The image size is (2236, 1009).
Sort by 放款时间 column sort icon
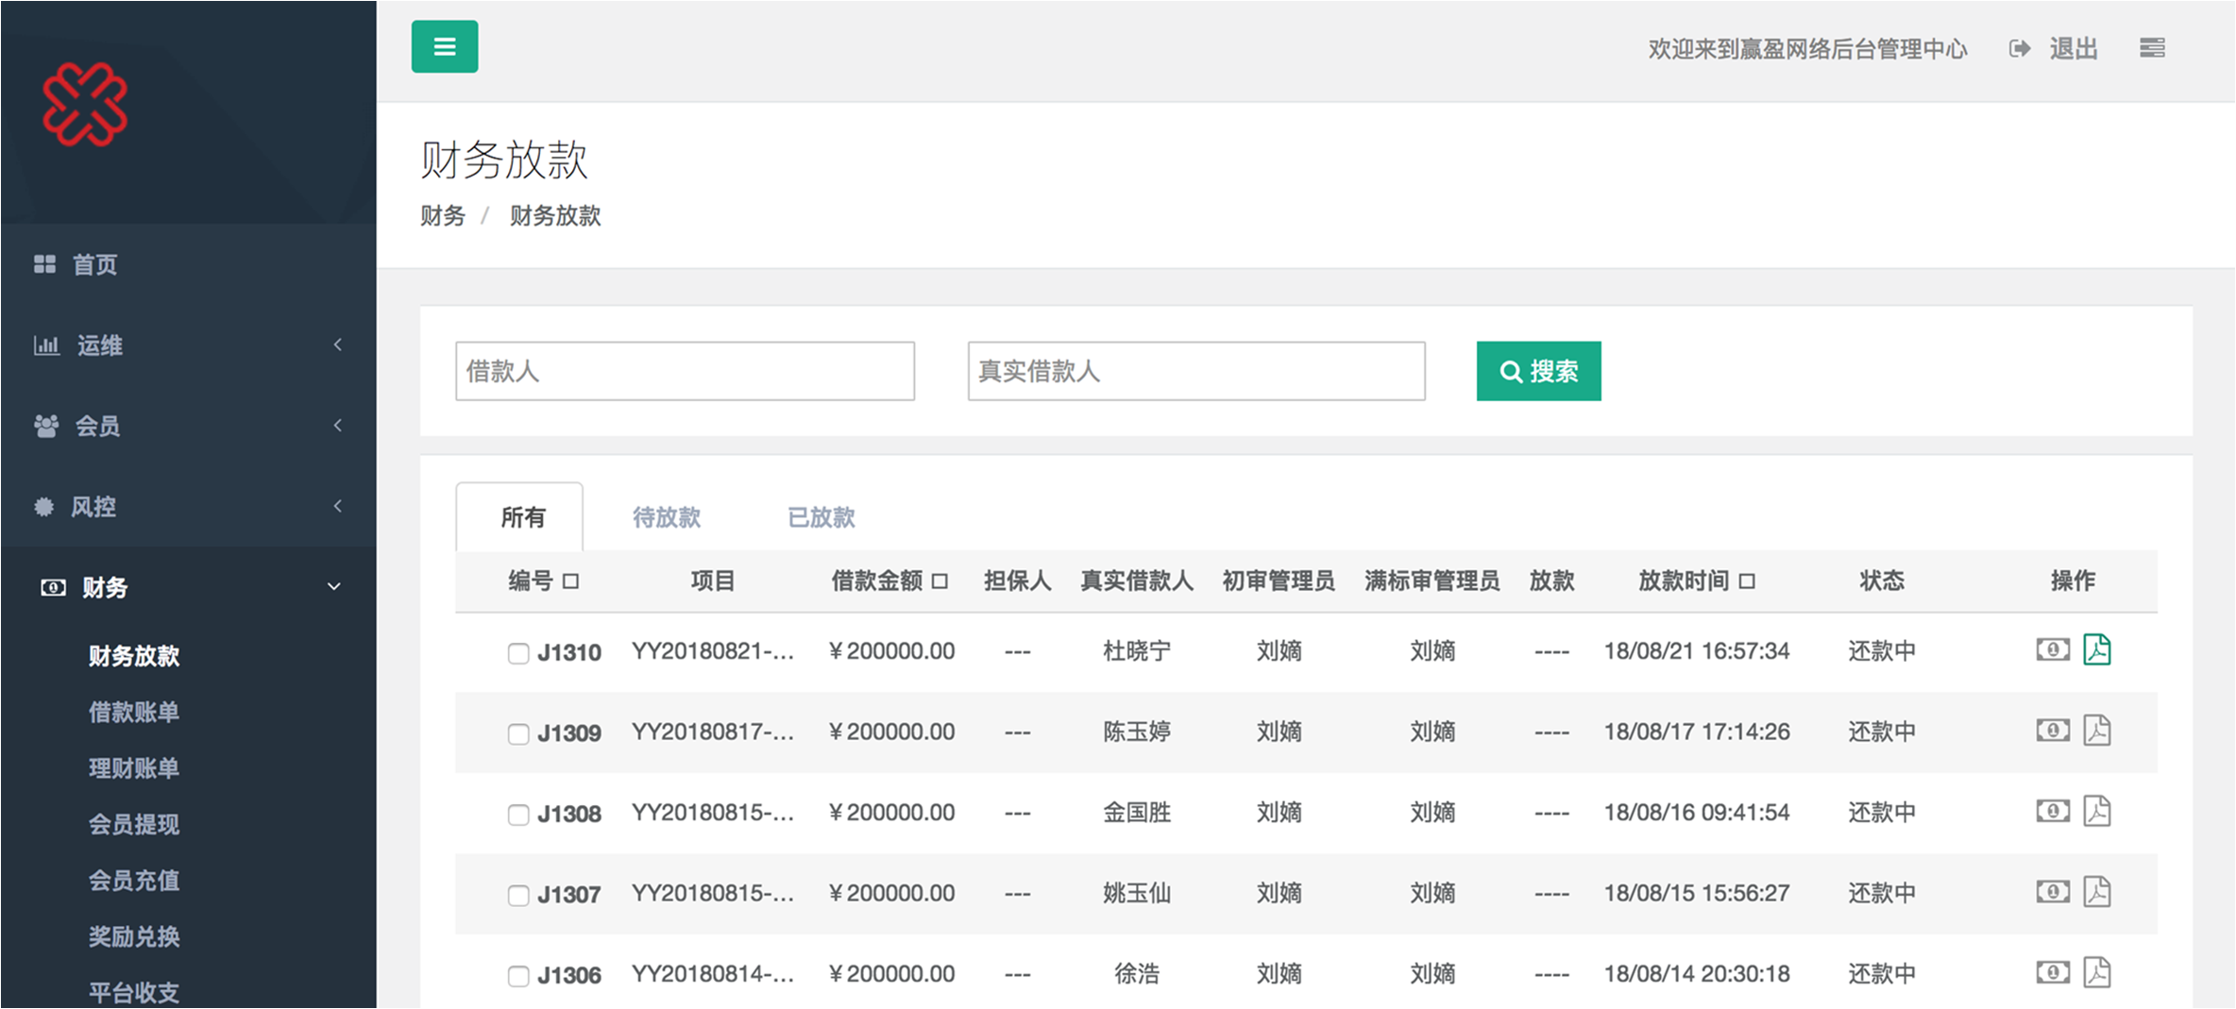click(1747, 581)
